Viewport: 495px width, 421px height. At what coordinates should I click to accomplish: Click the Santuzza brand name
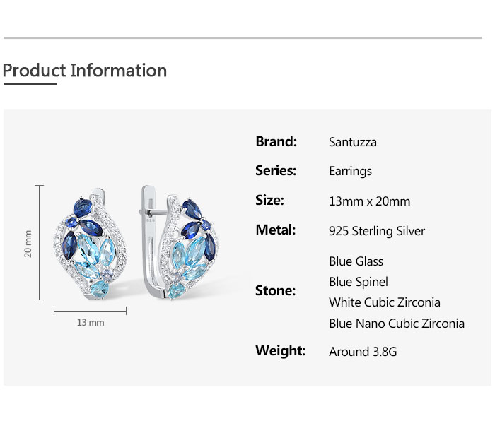pyautogui.click(x=353, y=142)
